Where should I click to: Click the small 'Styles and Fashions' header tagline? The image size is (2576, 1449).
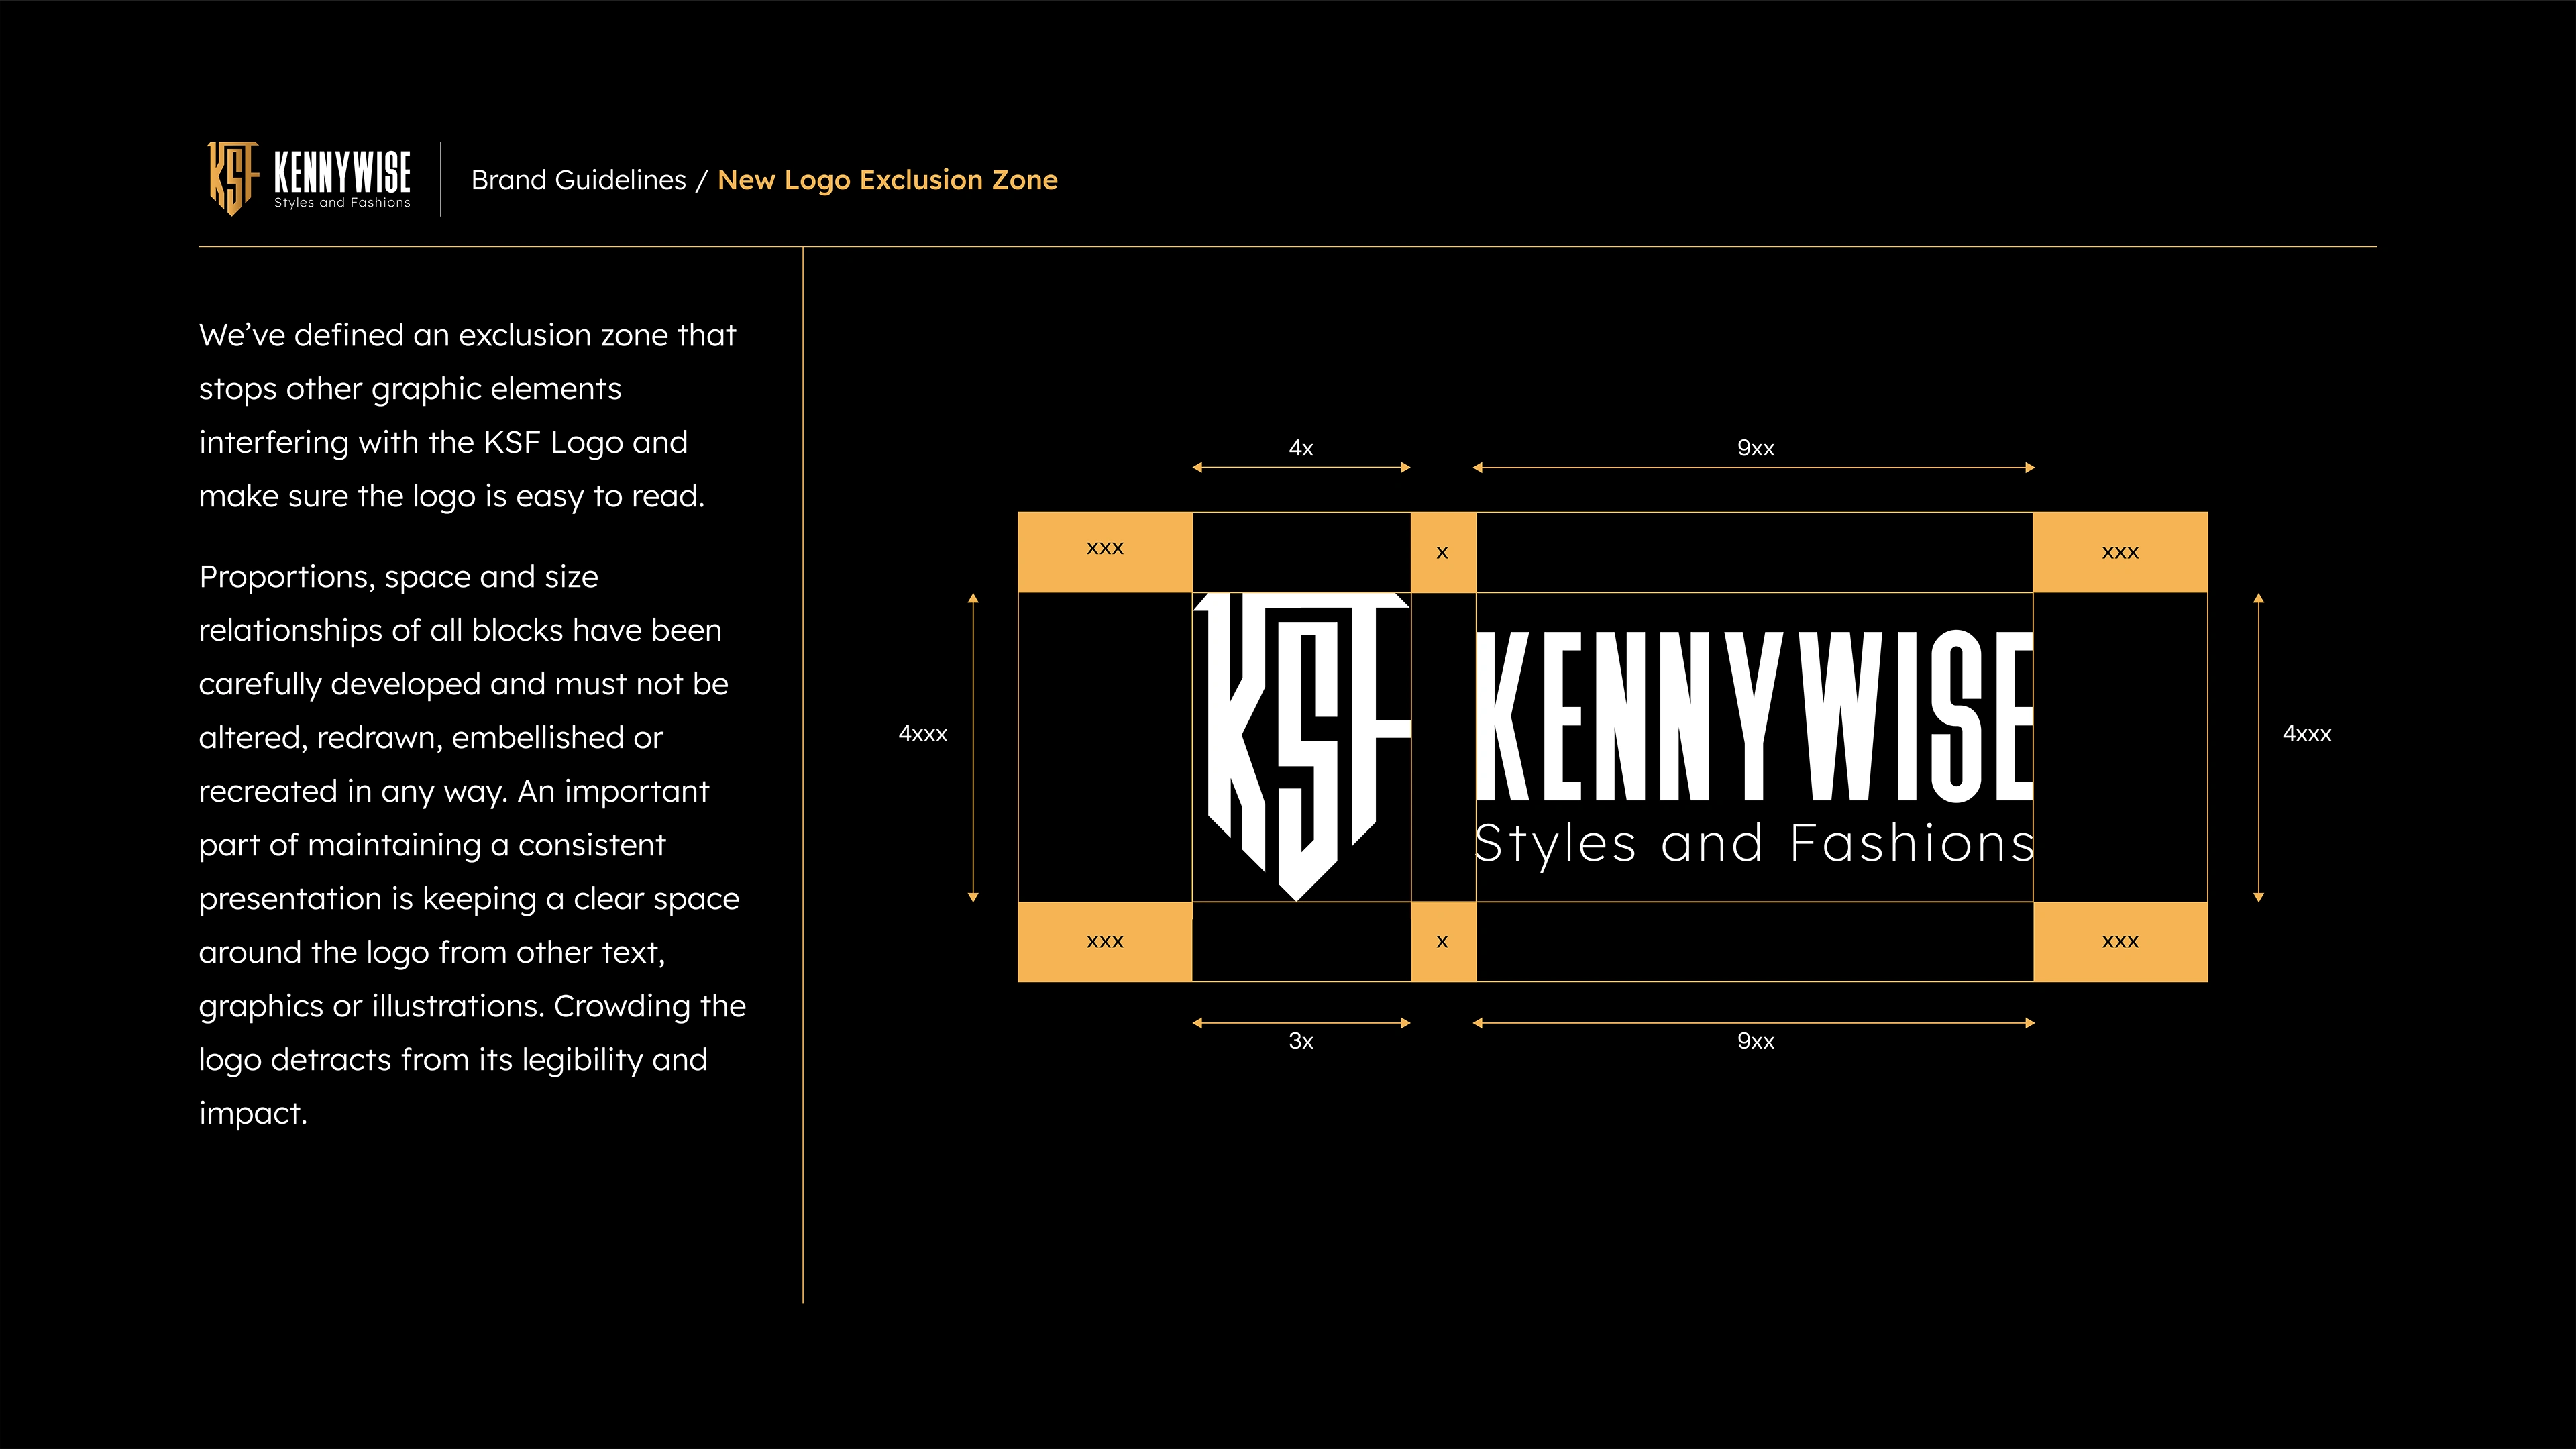[x=342, y=202]
